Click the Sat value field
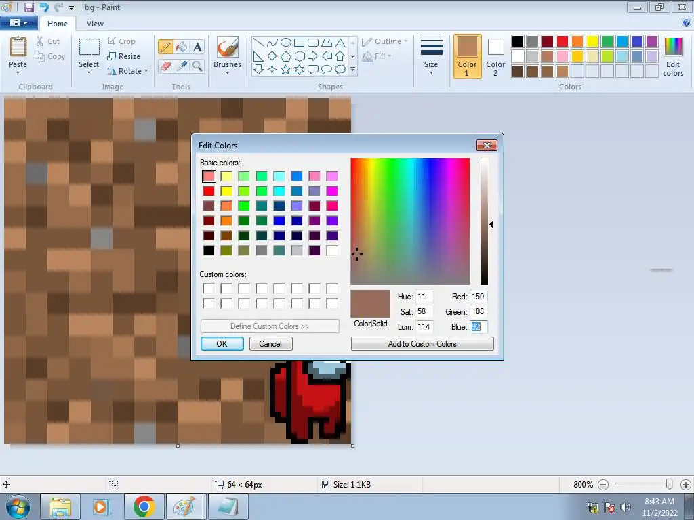Viewport: 694px width, 520px height. pyautogui.click(x=424, y=311)
